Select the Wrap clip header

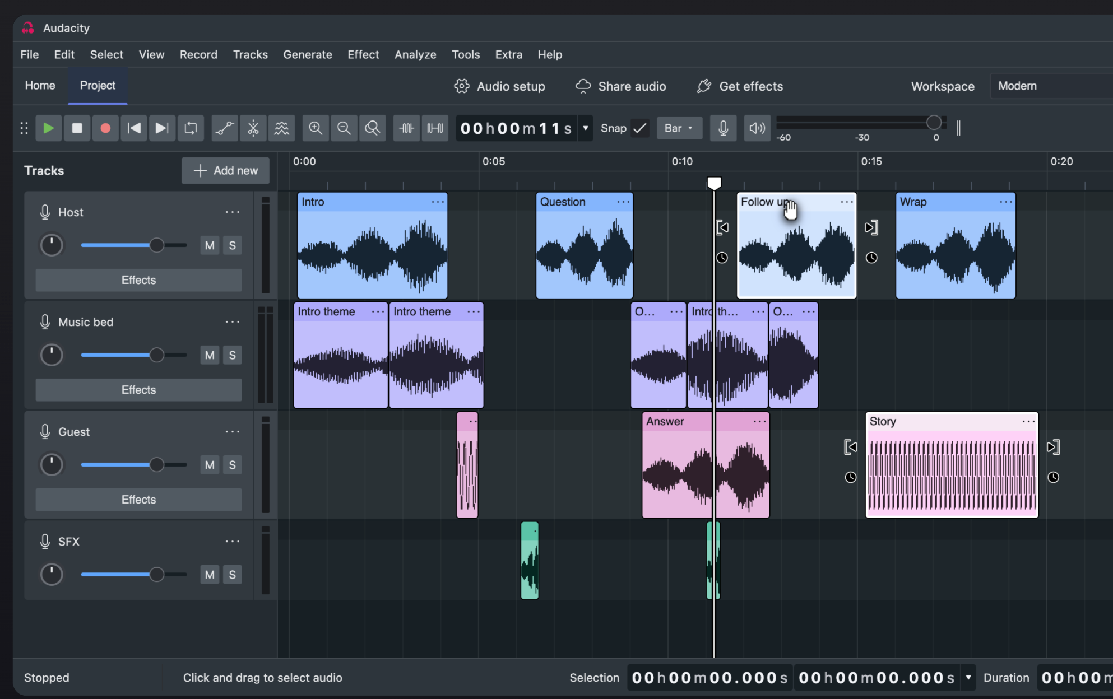point(956,202)
